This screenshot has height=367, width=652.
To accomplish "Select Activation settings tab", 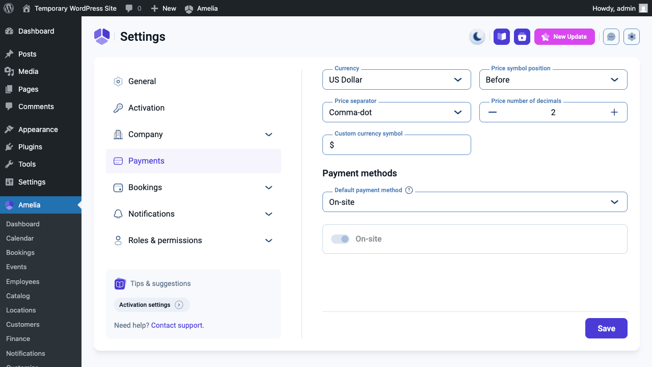I will (x=194, y=108).
